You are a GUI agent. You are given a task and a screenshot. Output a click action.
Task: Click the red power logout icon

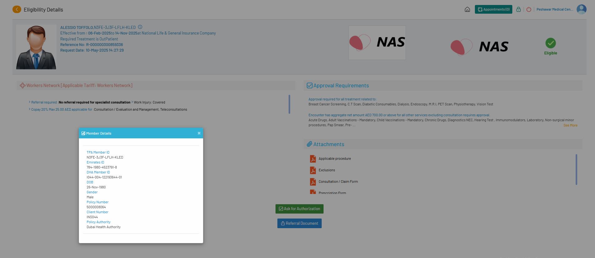tap(529, 9)
